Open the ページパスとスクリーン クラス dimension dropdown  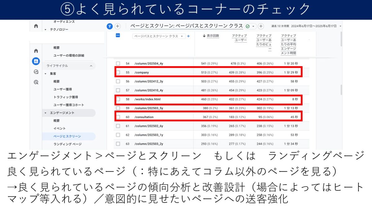[159, 36]
